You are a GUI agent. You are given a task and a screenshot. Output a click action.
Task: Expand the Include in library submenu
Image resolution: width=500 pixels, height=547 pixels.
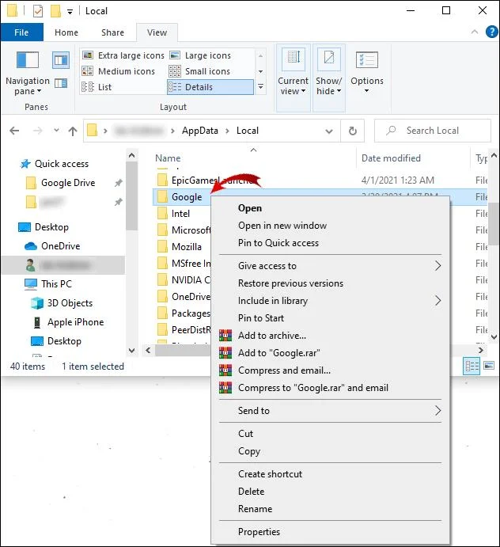pyautogui.click(x=330, y=301)
